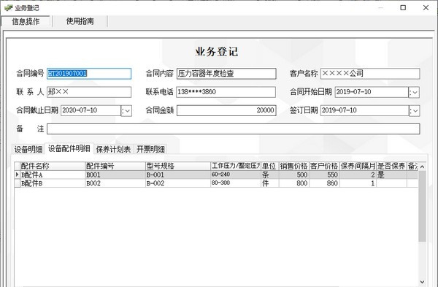Click the 保养间隔月 column header
Viewport: 438px width, 287px height.
click(358, 166)
